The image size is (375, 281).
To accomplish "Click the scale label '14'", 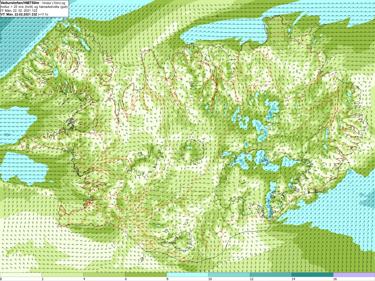I will [x=293, y=279].
